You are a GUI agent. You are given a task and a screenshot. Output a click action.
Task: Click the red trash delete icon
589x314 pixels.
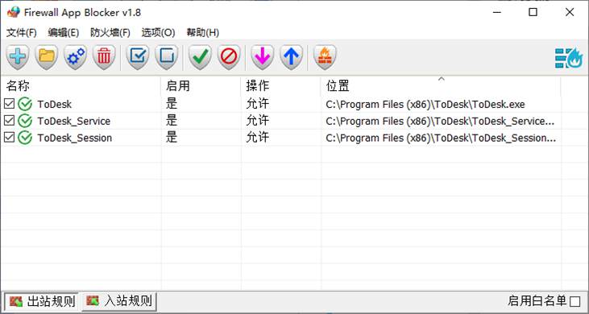pos(104,57)
